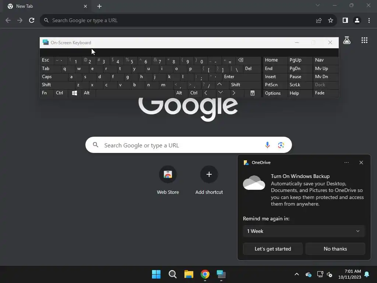Toggle the Fn key on On-Screen Keyboard
The height and width of the screenshot is (283, 377).
pos(47,93)
